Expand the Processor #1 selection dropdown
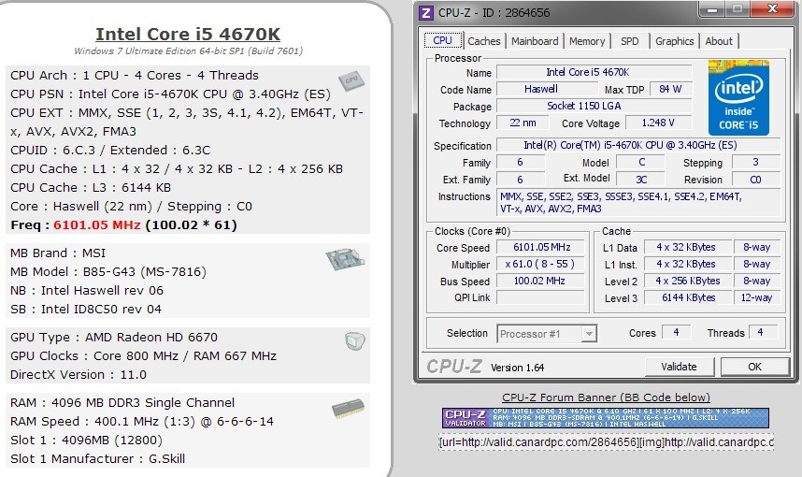Image resolution: width=802 pixels, height=477 pixels. [589, 334]
